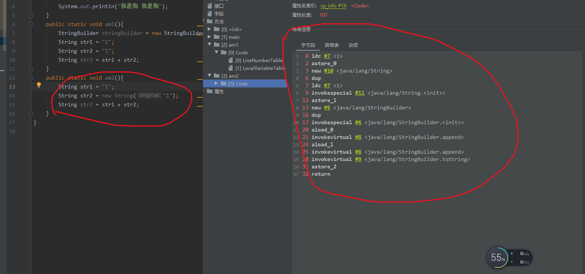Click the file icon of LineNumberTable
585x274 pixels.
231,60
